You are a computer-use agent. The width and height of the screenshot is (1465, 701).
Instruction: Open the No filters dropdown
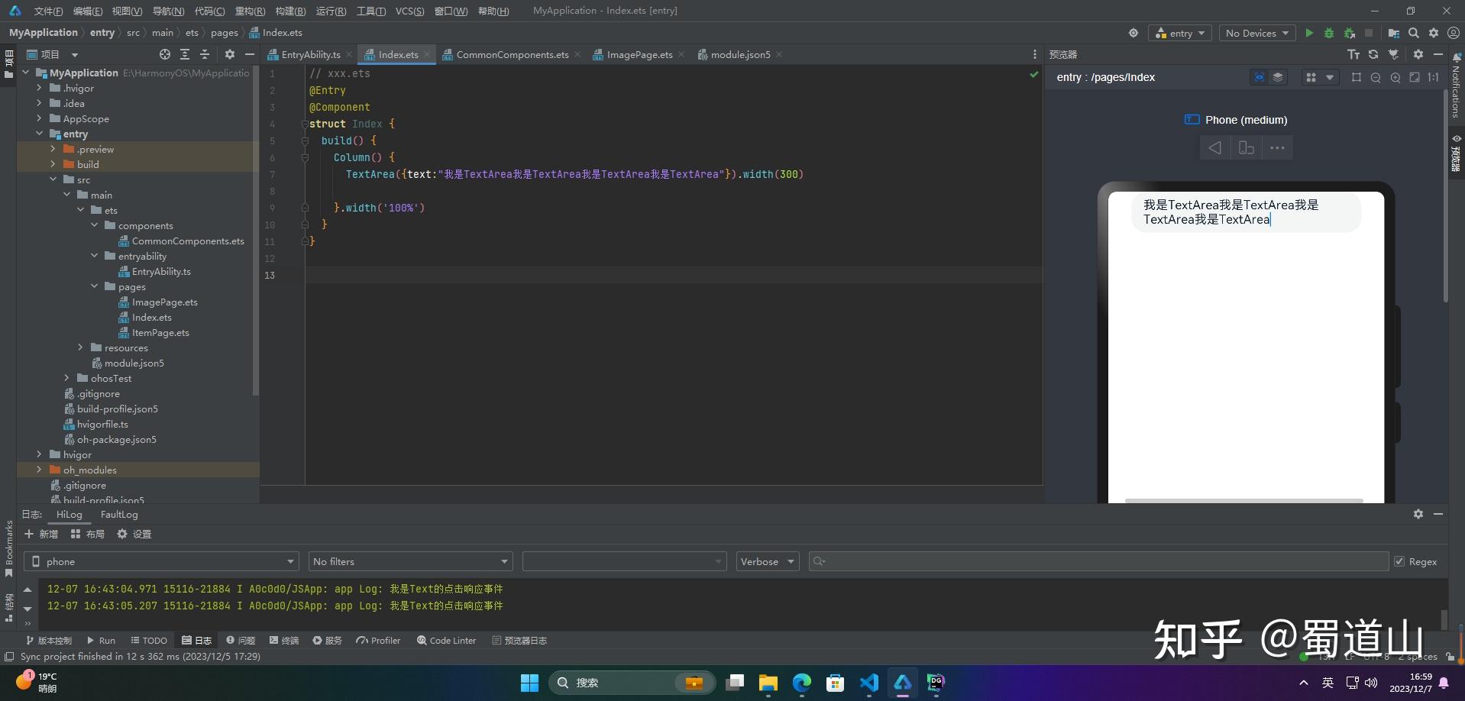[410, 561]
